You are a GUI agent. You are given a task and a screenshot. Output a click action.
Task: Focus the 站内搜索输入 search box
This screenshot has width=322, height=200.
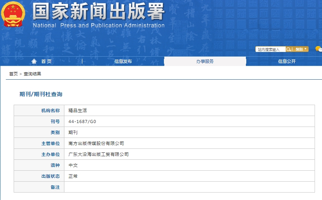[x=270, y=50]
